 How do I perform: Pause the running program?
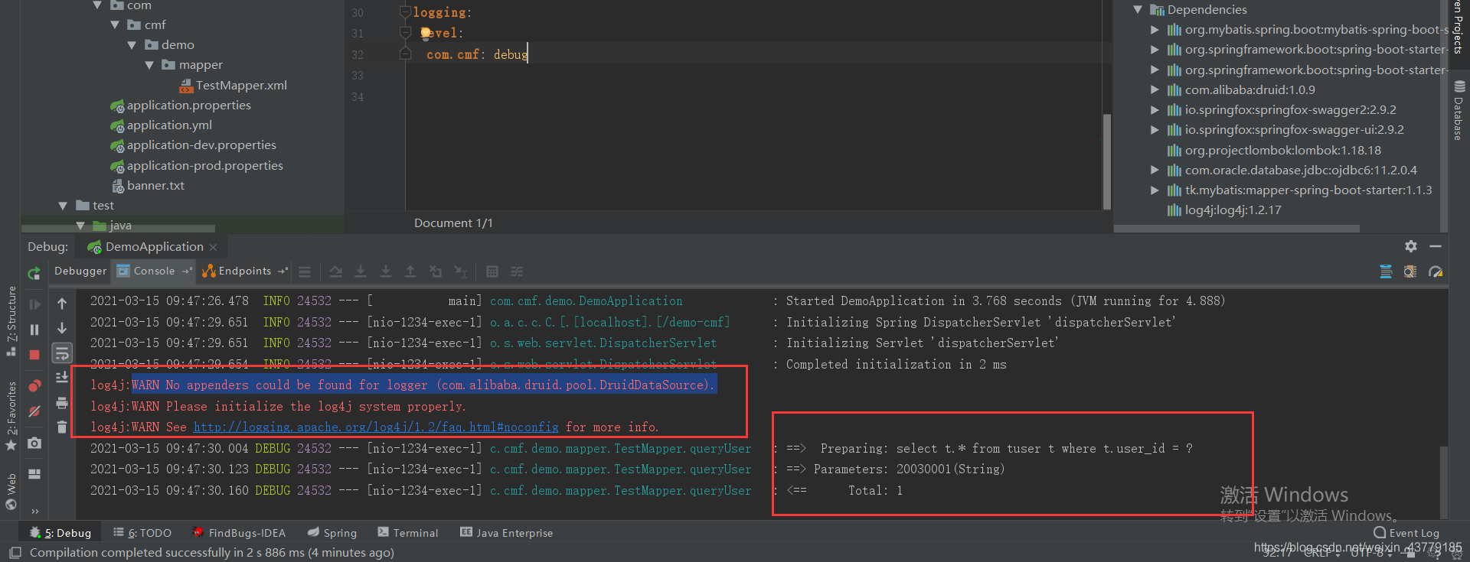[x=34, y=330]
